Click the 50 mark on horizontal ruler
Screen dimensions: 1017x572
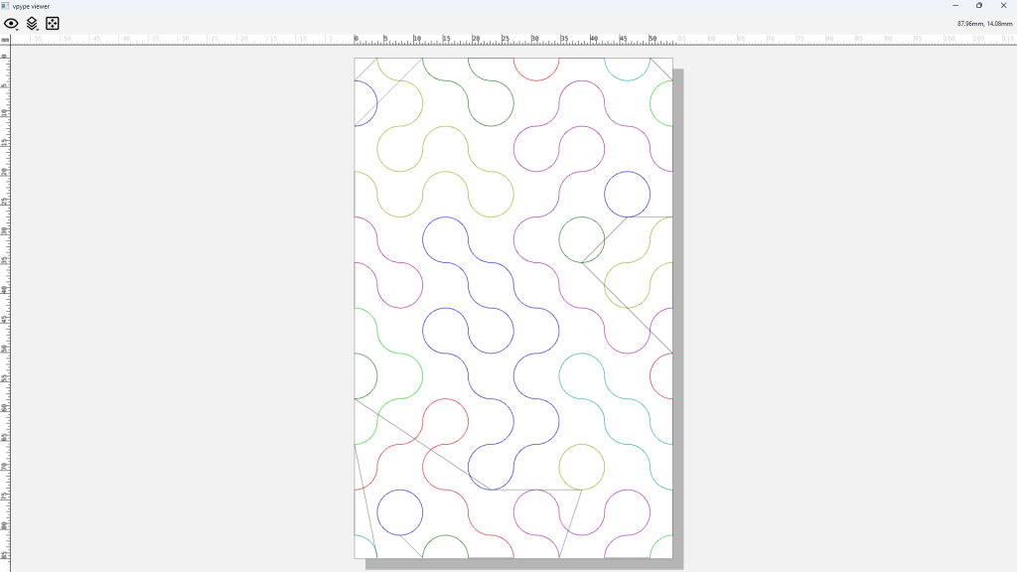click(x=653, y=40)
